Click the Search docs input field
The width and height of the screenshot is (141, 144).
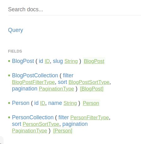(x=74, y=9)
